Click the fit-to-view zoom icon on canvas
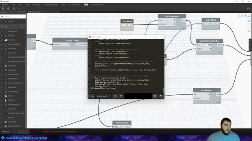 [249, 21]
